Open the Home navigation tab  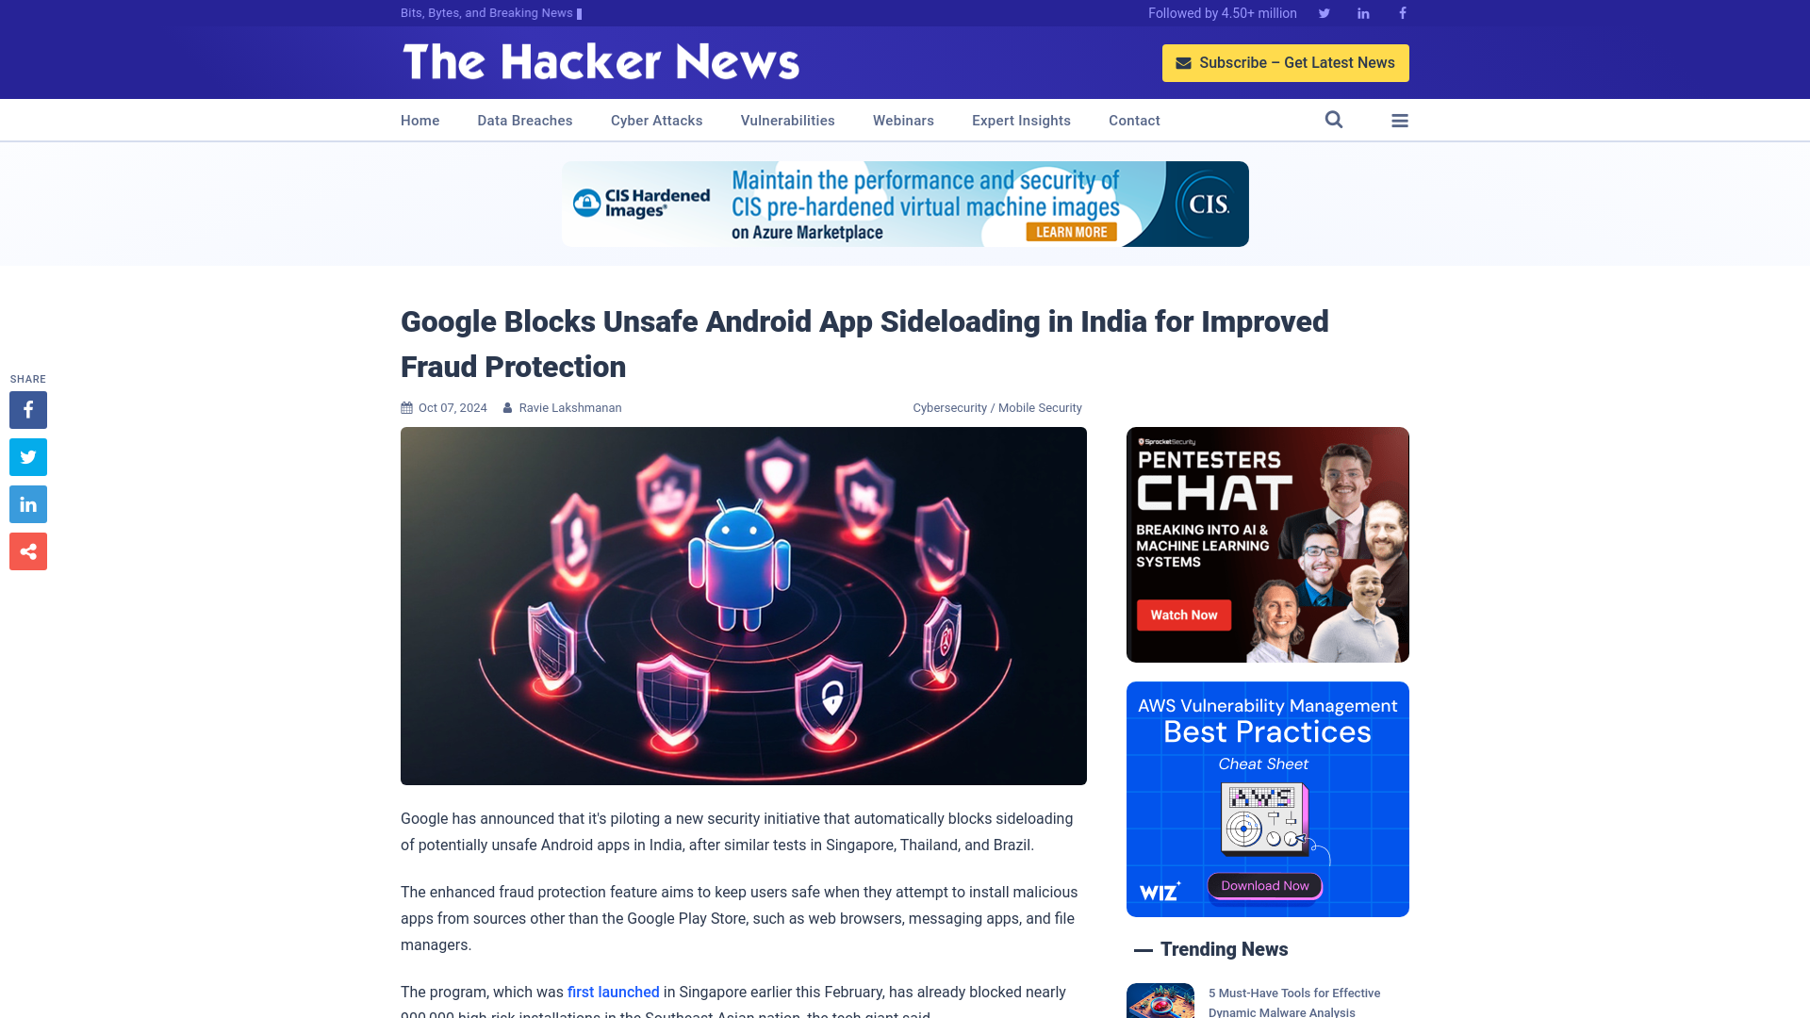click(420, 120)
